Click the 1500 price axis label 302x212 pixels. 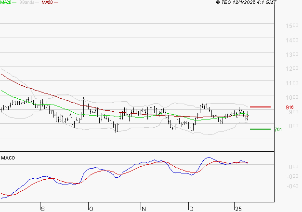290,26
